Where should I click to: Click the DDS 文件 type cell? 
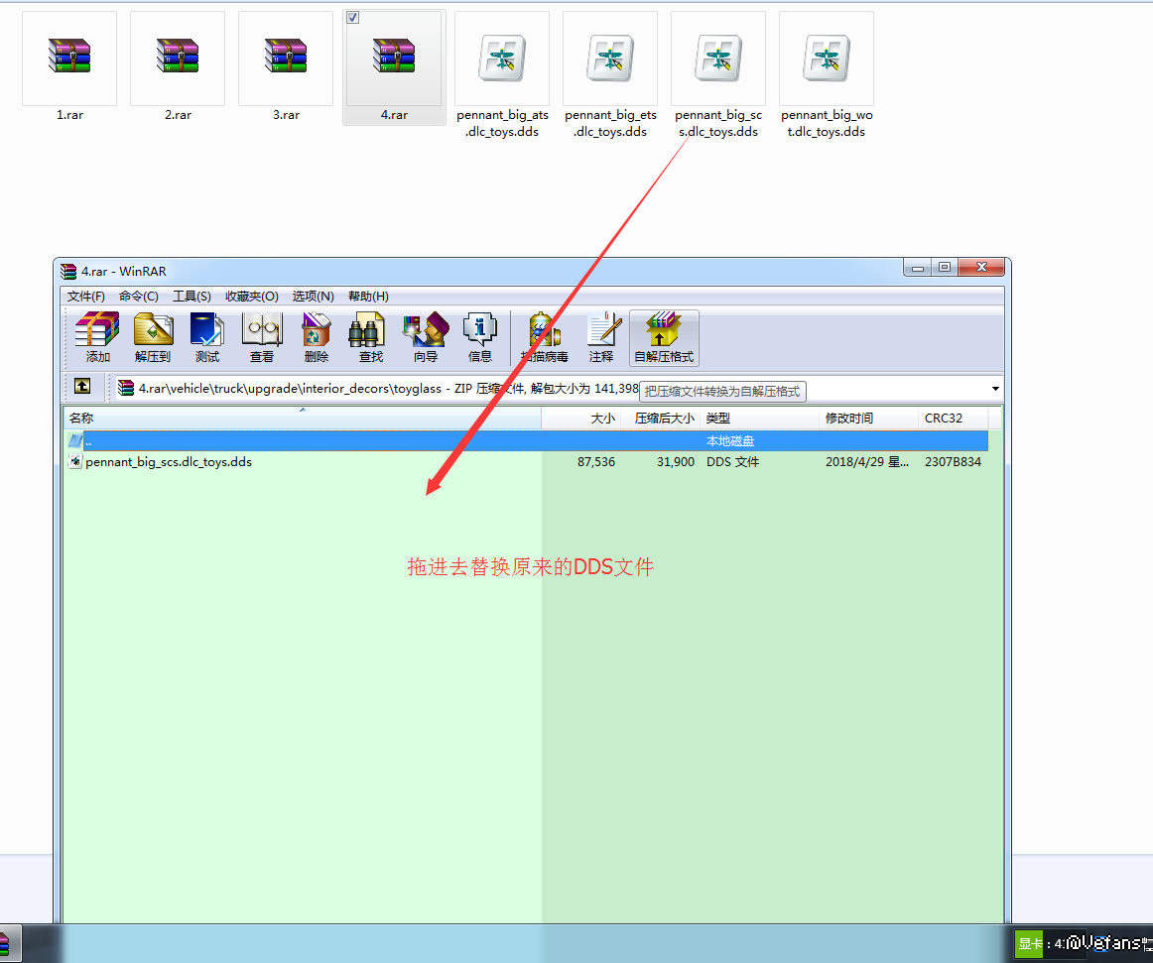pyautogui.click(x=732, y=461)
